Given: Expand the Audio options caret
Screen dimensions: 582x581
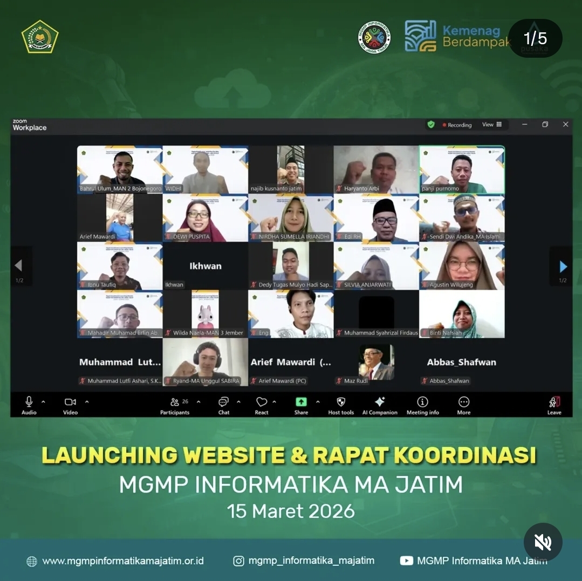Looking at the screenshot, I should coord(44,402).
